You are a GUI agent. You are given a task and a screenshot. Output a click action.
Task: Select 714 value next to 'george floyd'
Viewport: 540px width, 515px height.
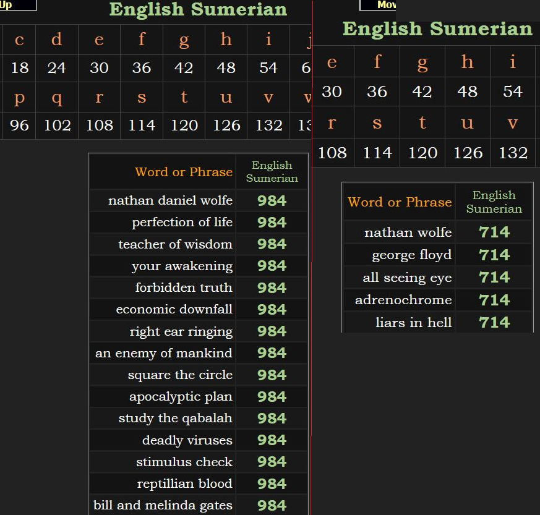(x=494, y=255)
